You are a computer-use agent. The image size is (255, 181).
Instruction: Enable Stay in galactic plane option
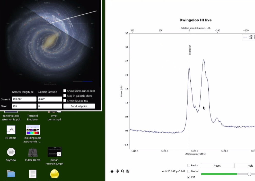[x=65, y=96]
